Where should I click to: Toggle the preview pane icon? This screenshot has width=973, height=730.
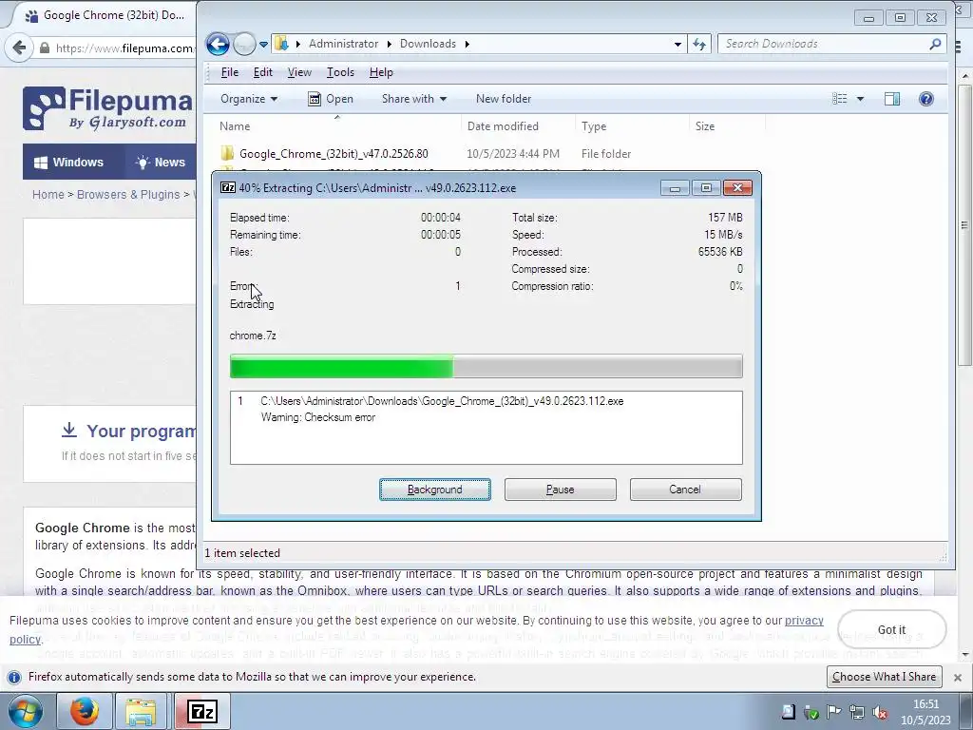pos(891,99)
